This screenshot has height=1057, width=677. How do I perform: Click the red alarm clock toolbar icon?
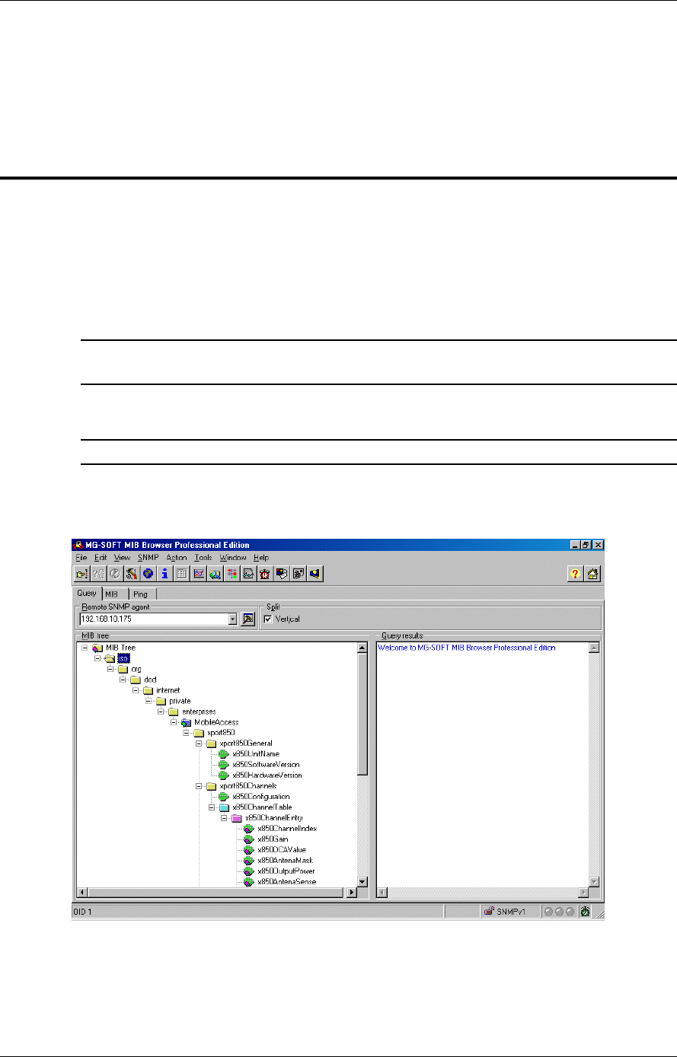pos(265,575)
